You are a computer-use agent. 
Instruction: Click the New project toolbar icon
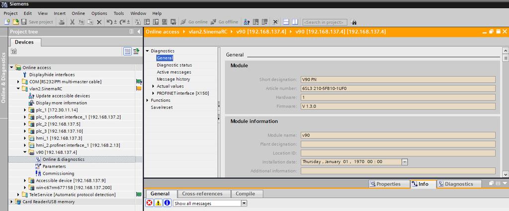pyautogui.click(x=7, y=22)
